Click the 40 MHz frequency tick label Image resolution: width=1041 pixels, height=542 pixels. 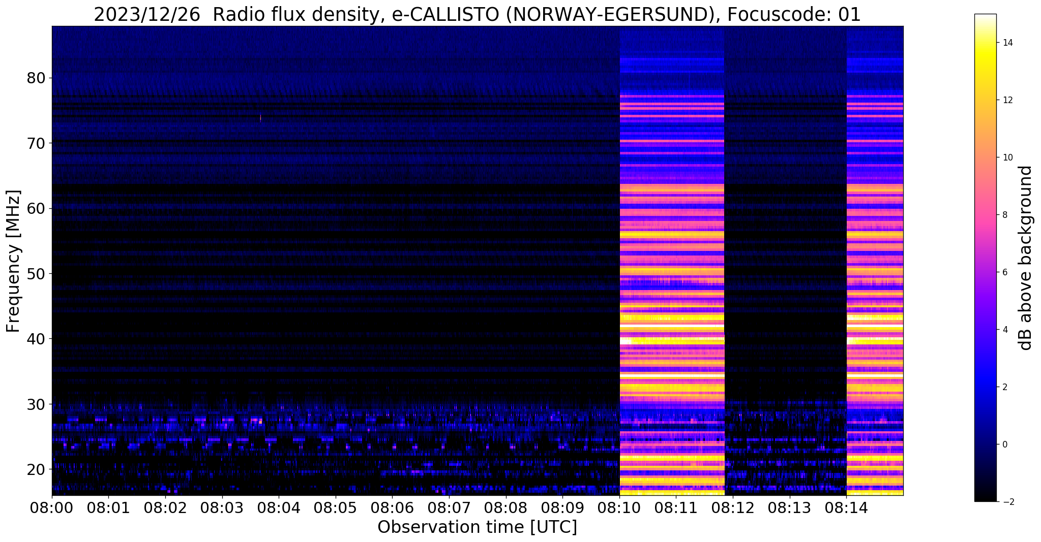point(36,339)
